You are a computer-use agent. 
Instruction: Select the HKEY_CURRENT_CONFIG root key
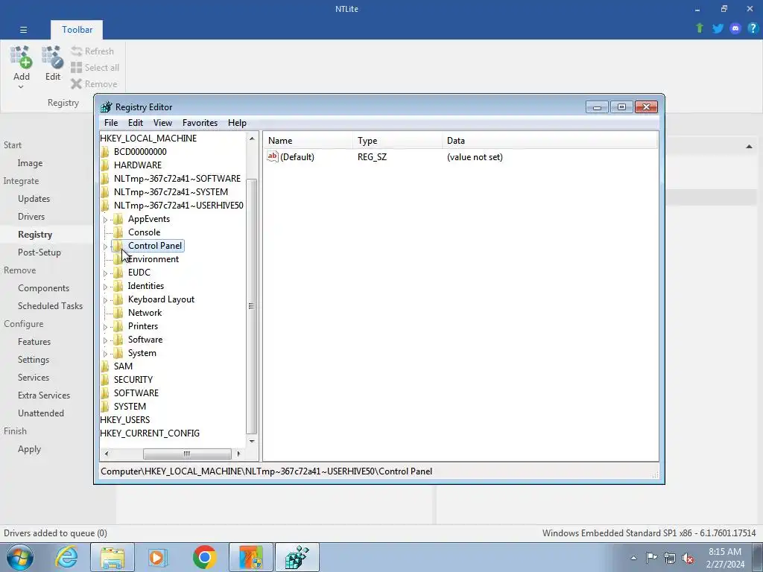pos(150,433)
